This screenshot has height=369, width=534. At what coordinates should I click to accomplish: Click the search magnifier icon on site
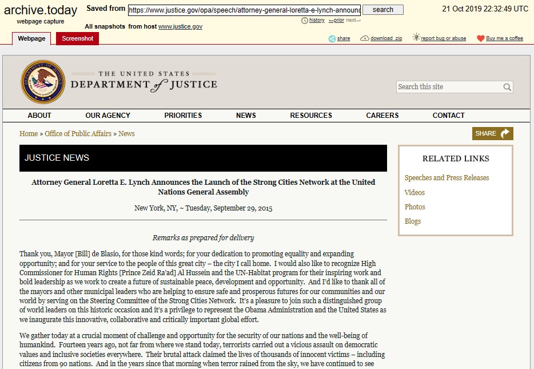507,87
